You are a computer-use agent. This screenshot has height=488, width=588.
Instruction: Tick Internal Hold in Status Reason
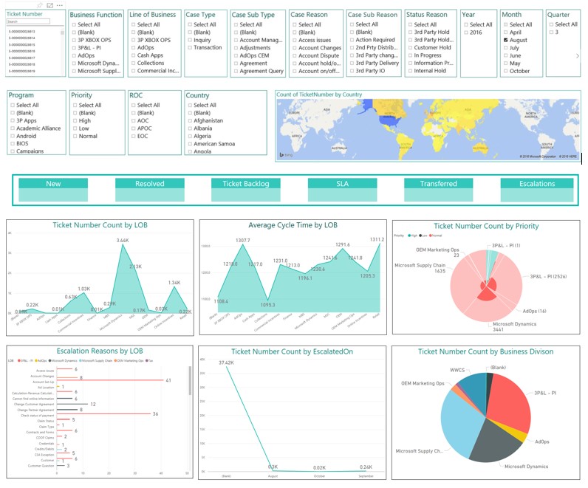click(x=411, y=71)
